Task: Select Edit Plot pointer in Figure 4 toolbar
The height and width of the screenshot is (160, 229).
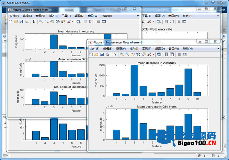Action: [115, 54]
